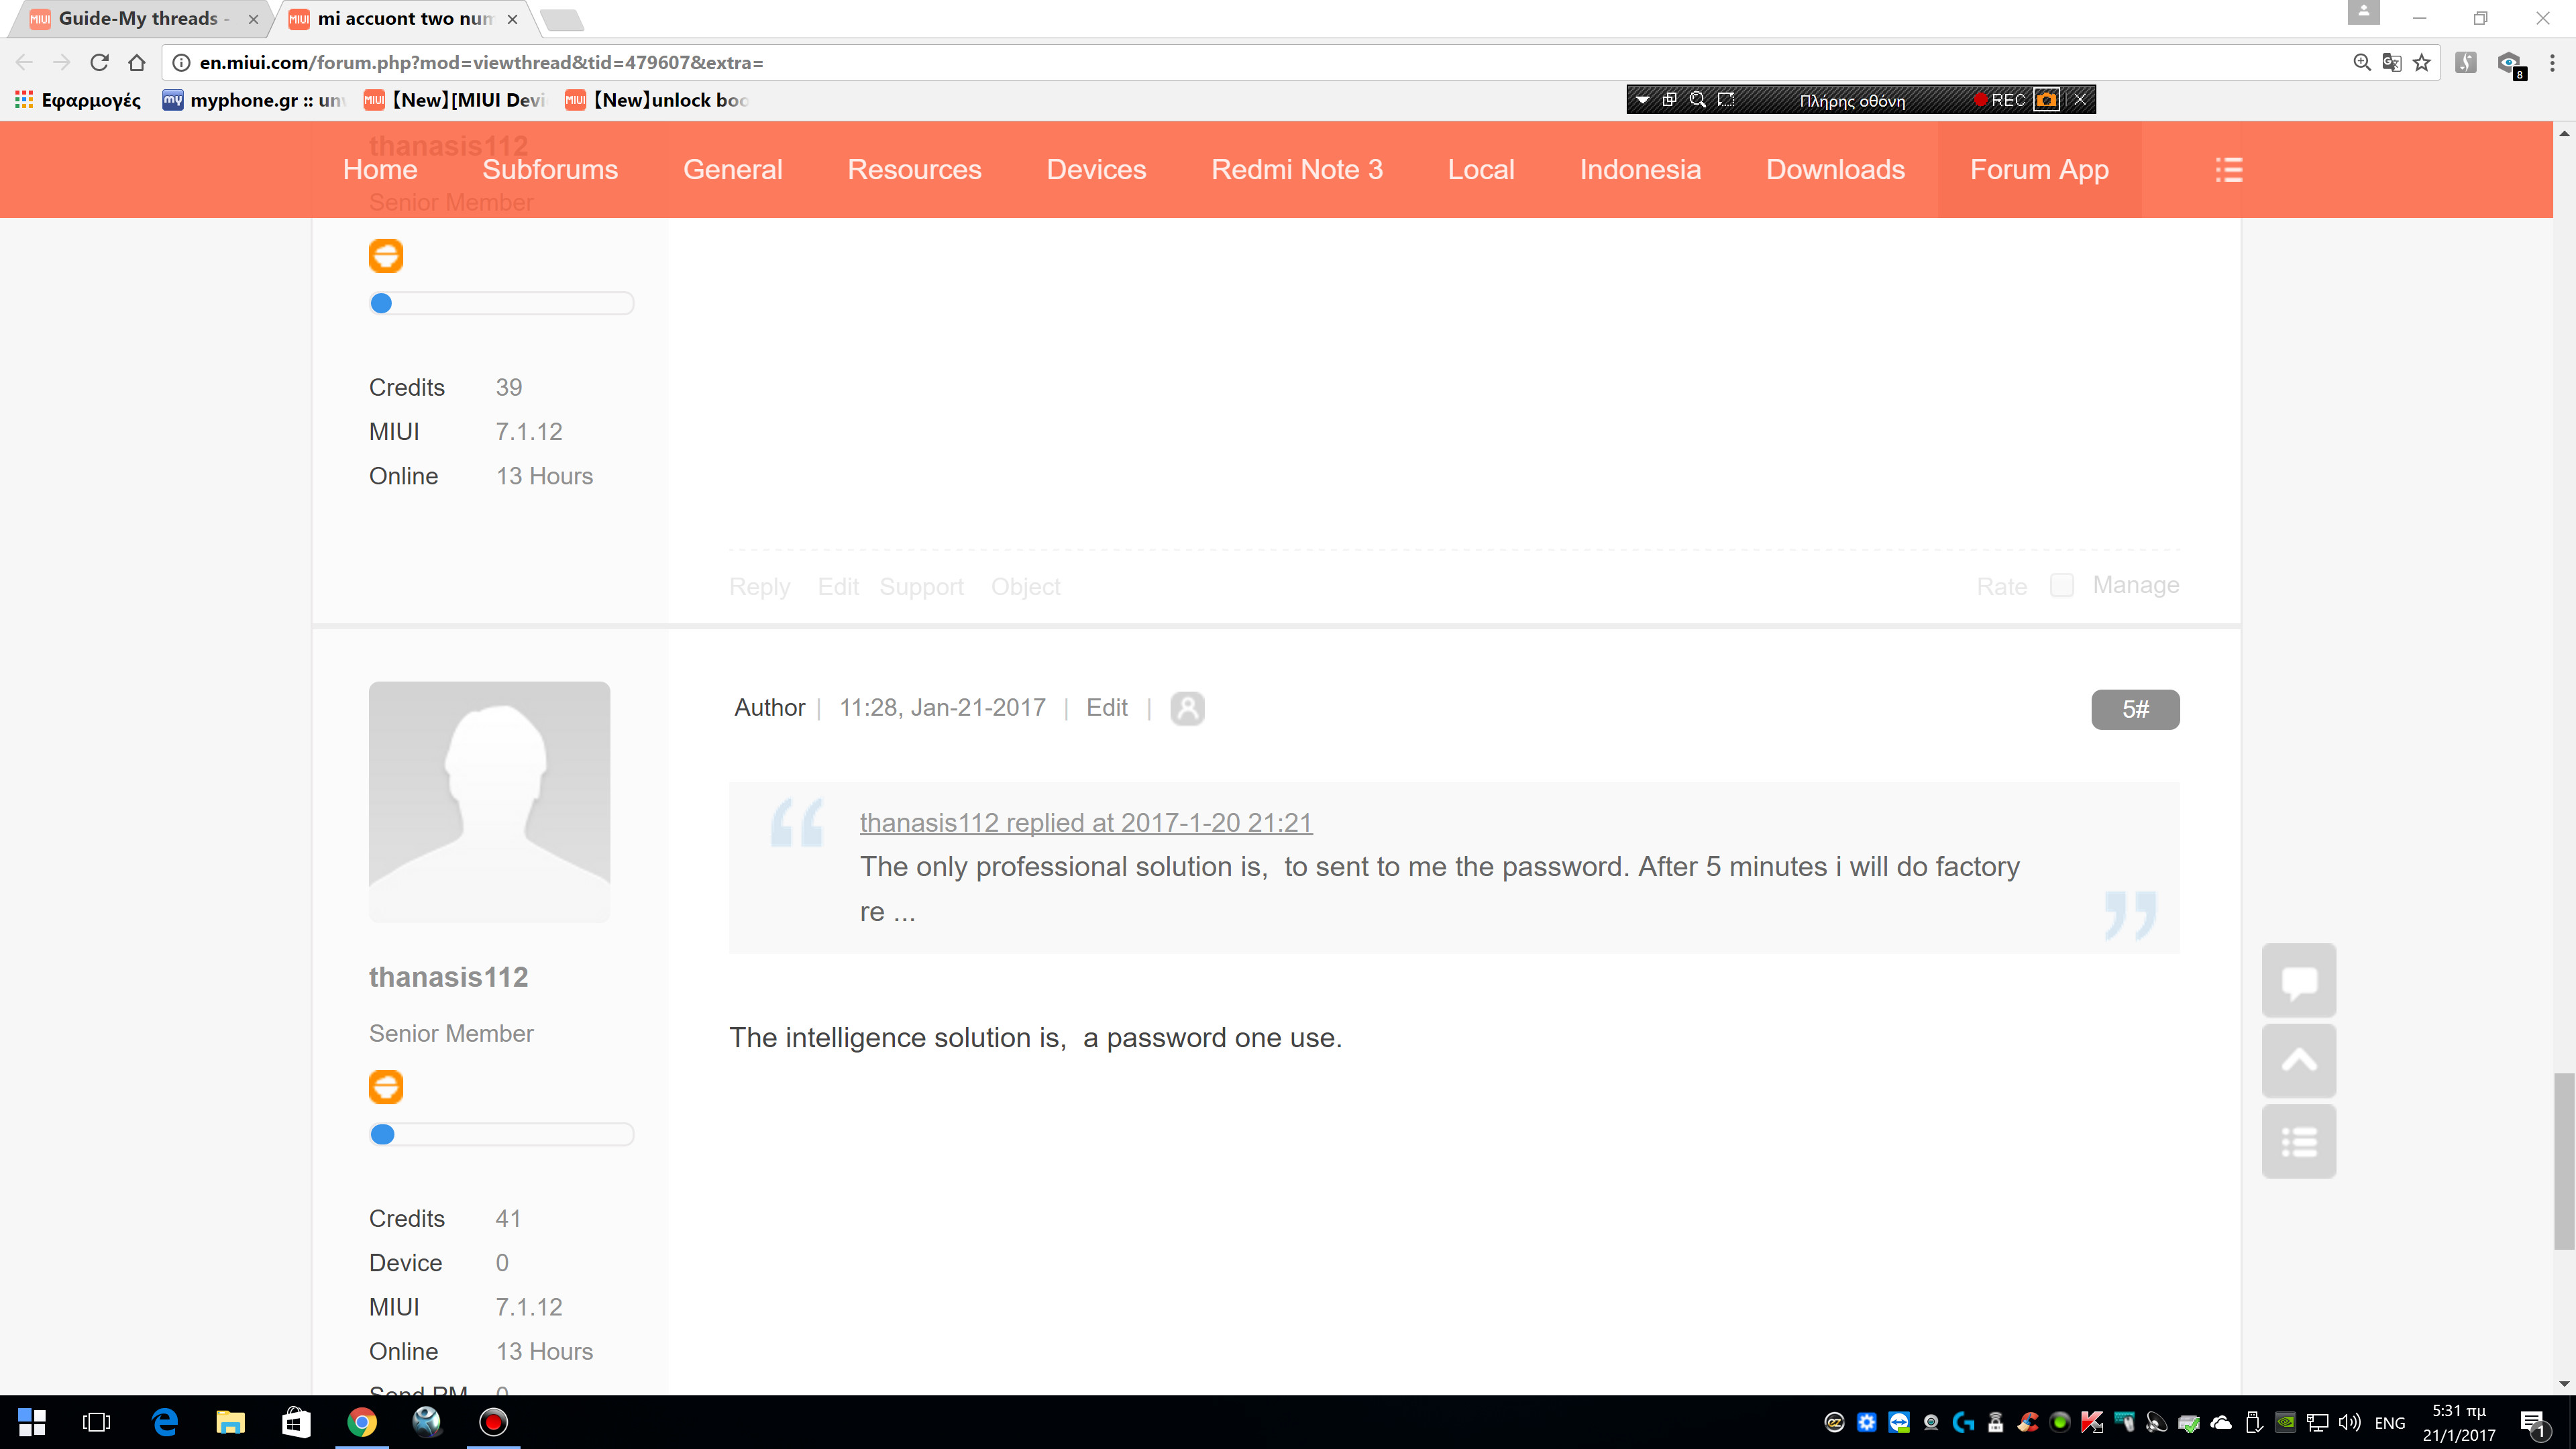The width and height of the screenshot is (2576, 1449).
Task: Bookmark page with the star icon
Action: (2421, 63)
